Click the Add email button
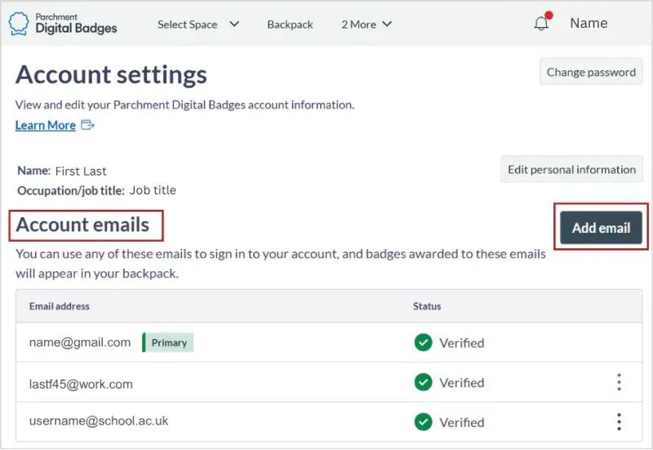The width and height of the screenshot is (653, 450). (601, 228)
